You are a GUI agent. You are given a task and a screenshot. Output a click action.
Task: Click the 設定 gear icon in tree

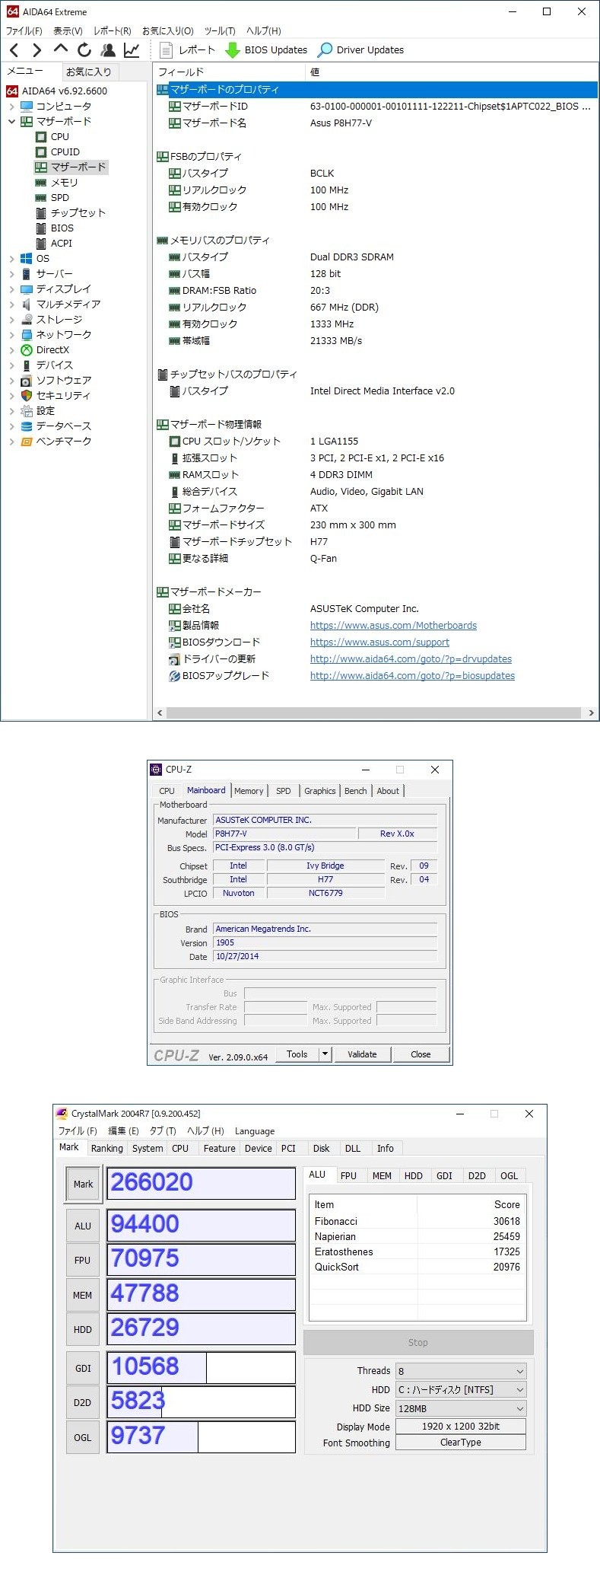(27, 411)
